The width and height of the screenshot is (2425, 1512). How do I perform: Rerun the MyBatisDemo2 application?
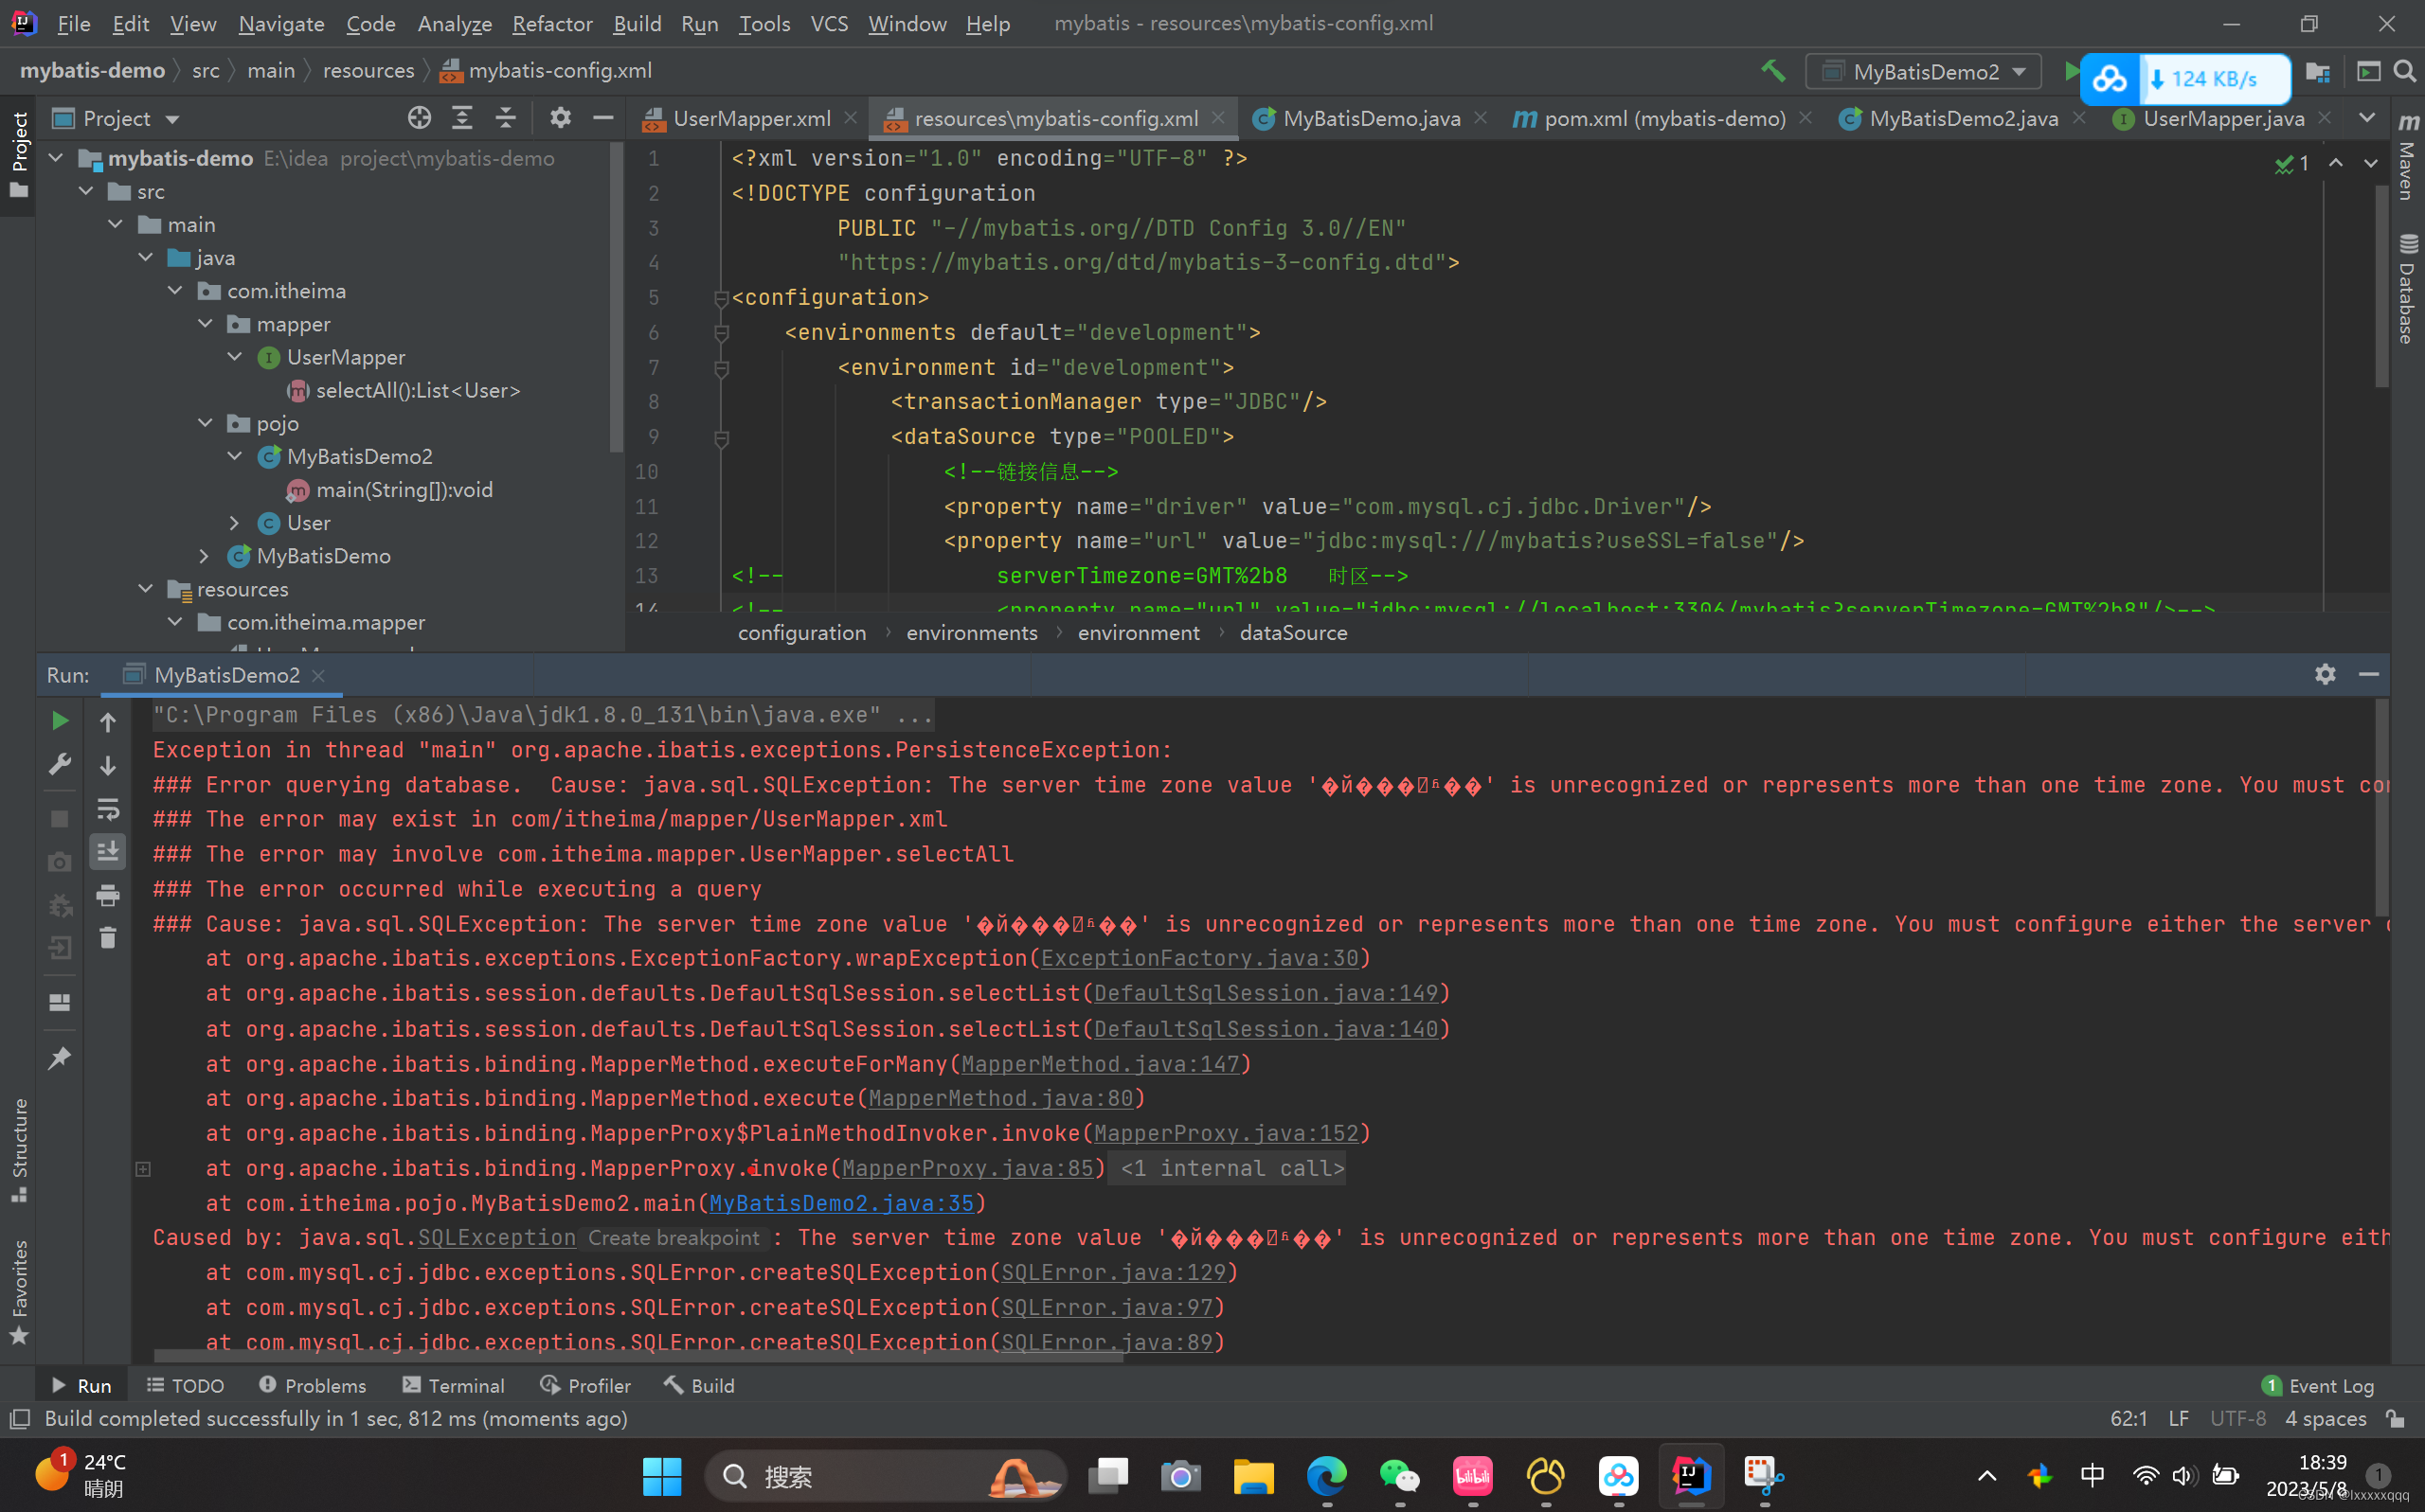[x=59, y=719]
